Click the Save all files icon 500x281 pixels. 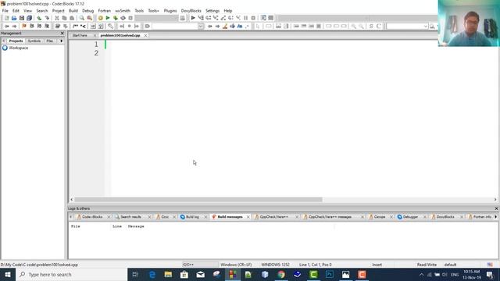pyautogui.click(x=30, y=18)
